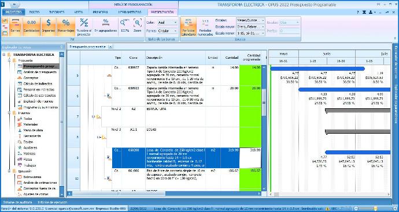The height and width of the screenshot is (212, 399).
Task: Click the Informe de ejecución link
Action: tap(53, 202)
